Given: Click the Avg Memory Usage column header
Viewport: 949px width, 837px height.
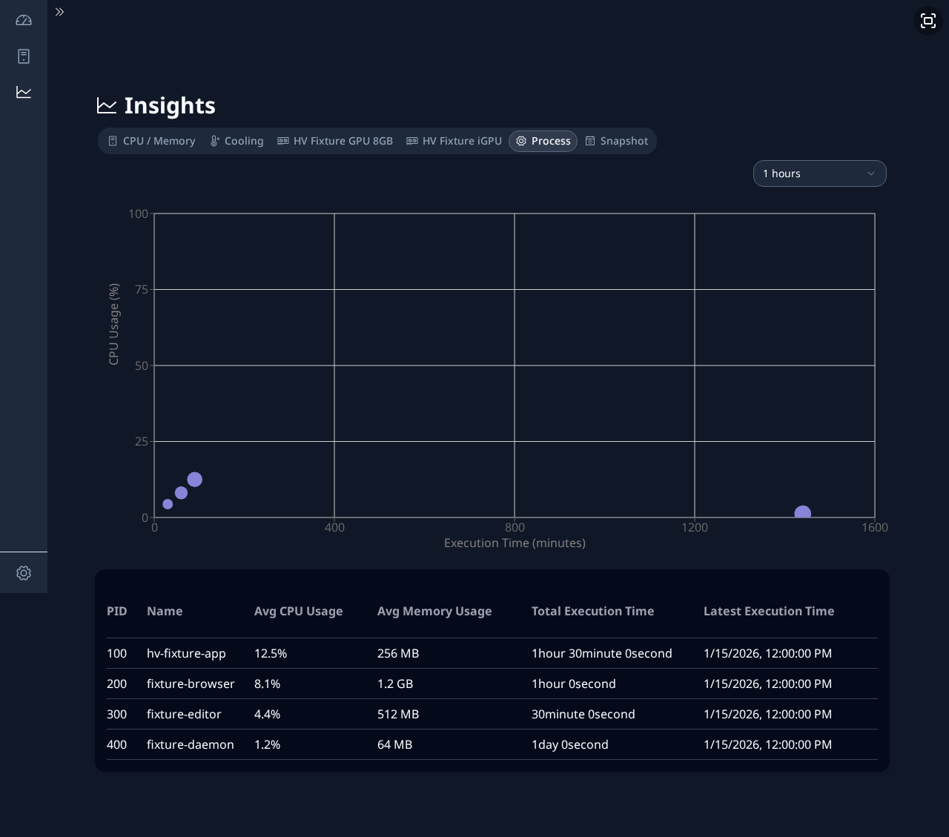Looking at the screenshot, I should tap(434, 612).
